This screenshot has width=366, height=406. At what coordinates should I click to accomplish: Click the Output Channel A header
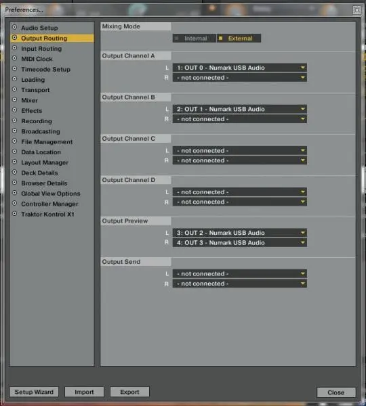pos(136,55)
